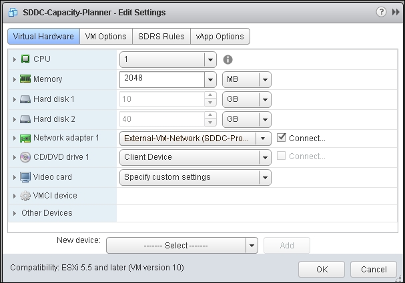Open Hard disk 2 unit GB dropdown
The width and height of the screenshot is (405, 283).
coord(247,119)
